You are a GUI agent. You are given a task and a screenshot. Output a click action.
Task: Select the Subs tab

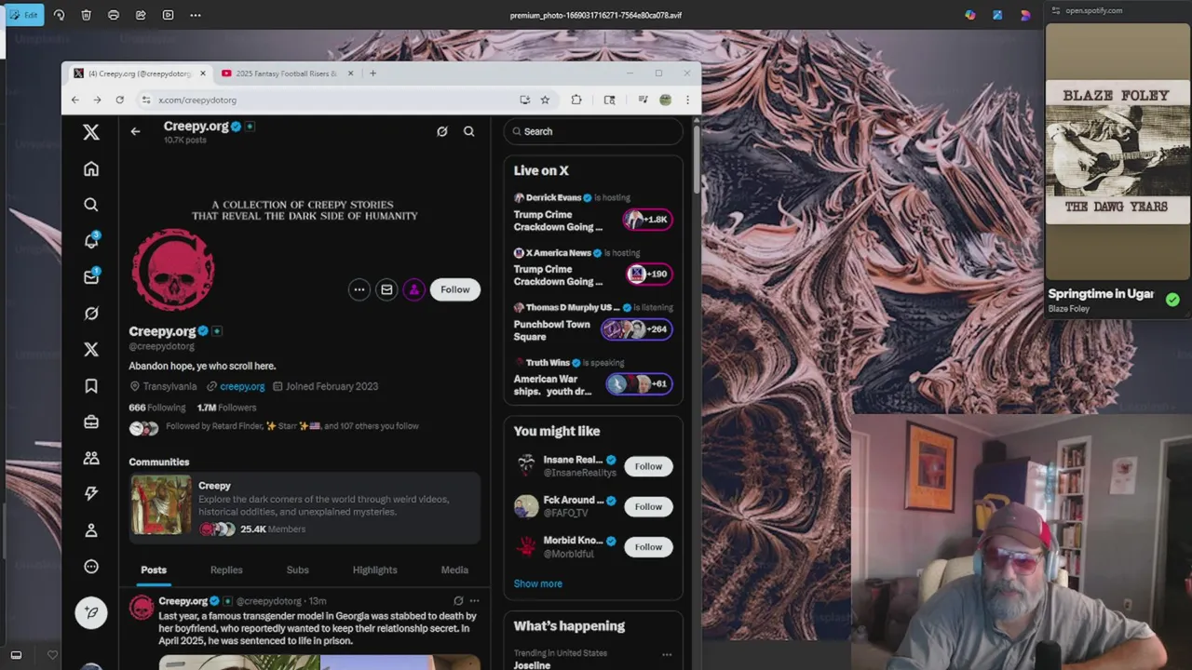point(297,569)
